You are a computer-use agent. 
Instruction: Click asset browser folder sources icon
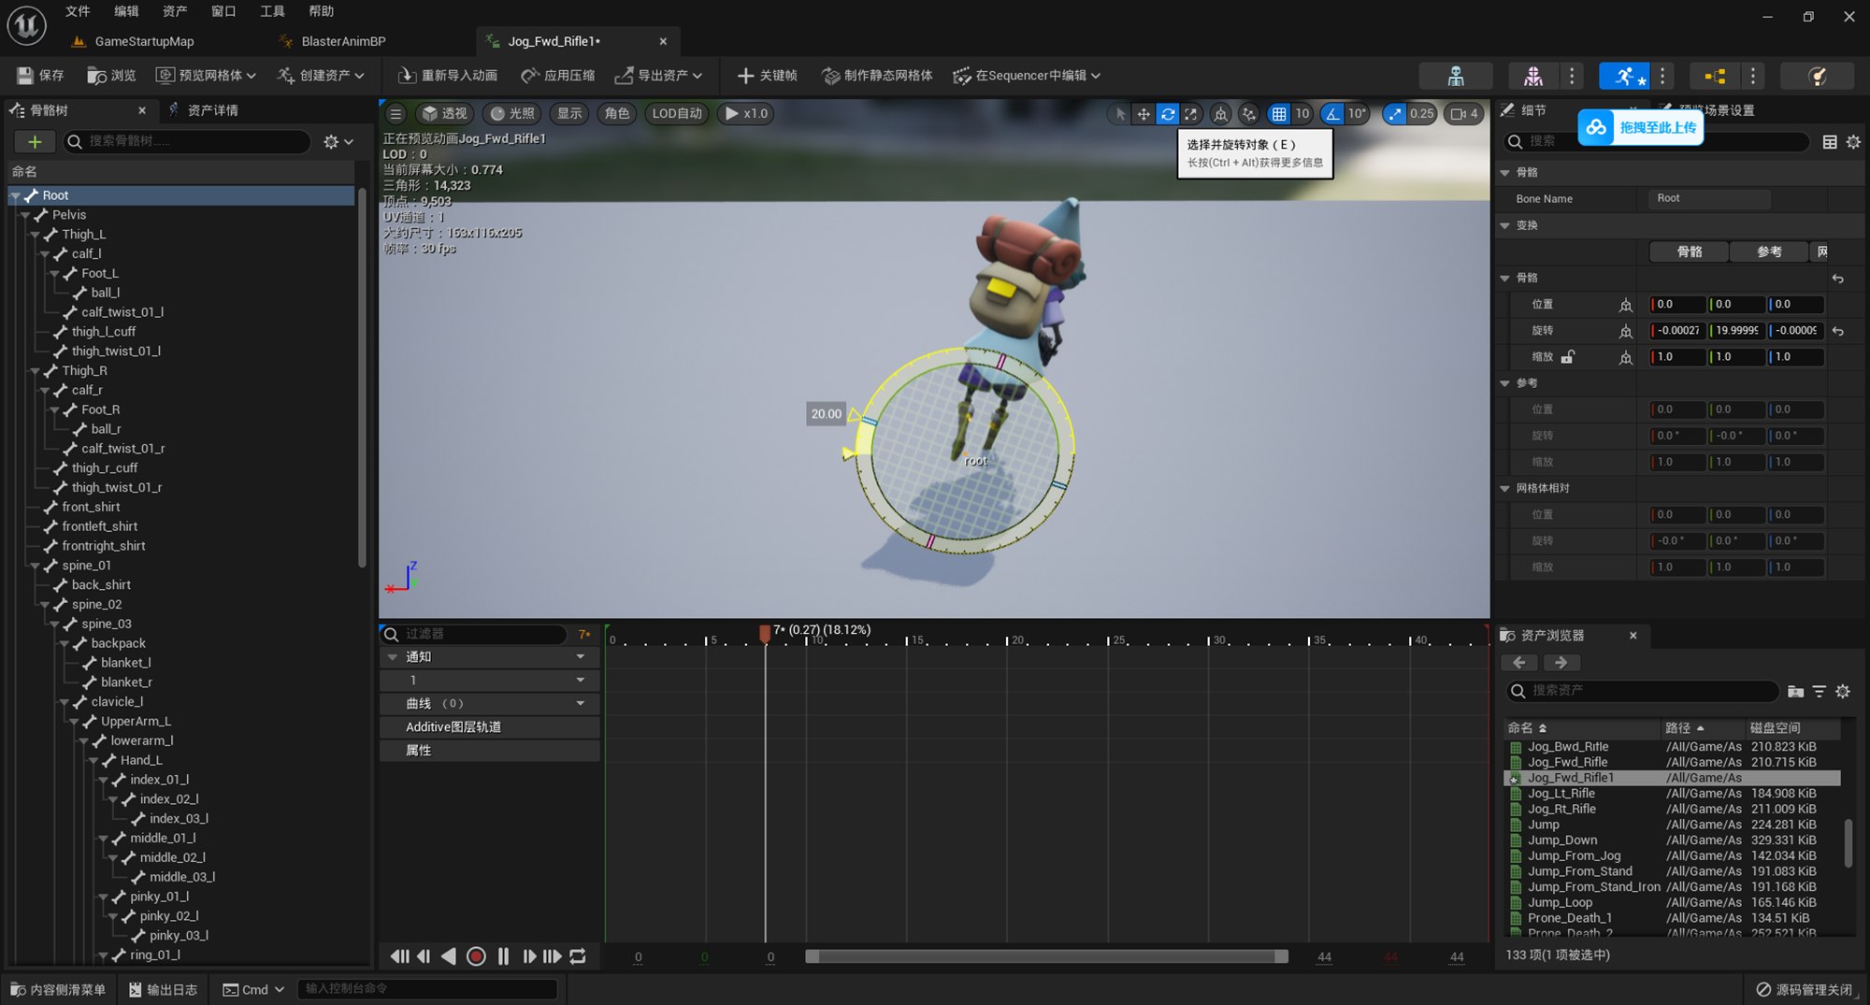(1795, 692)
